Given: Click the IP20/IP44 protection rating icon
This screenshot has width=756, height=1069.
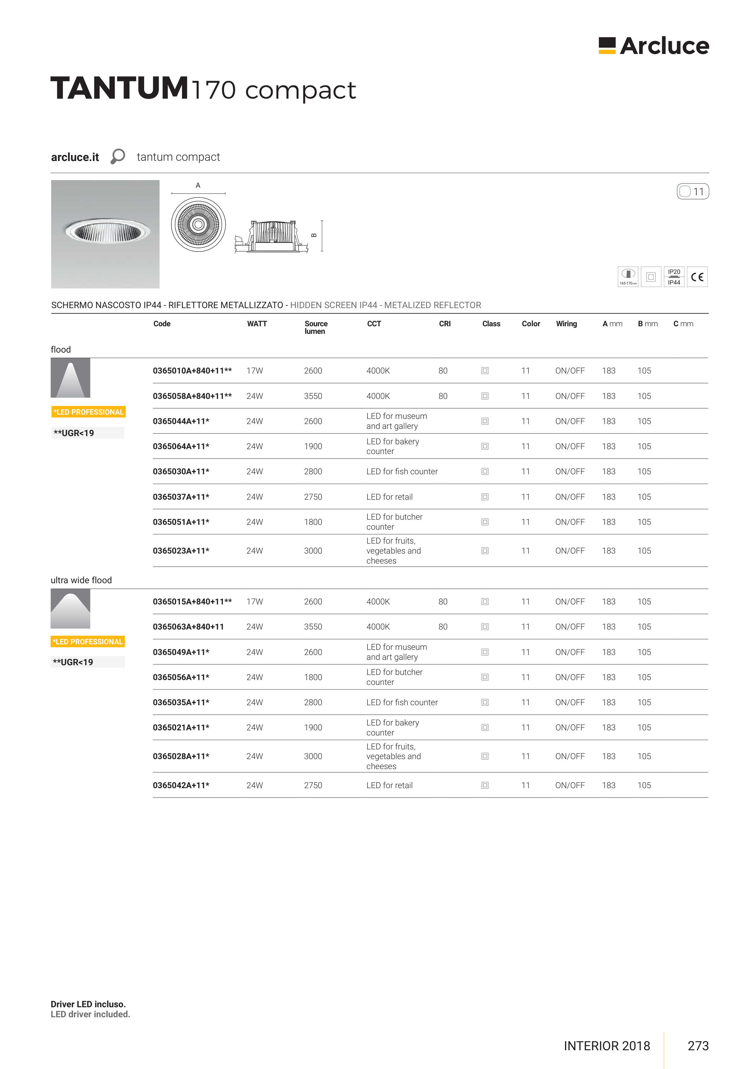Looking at the screenshot, I should 674,277.
